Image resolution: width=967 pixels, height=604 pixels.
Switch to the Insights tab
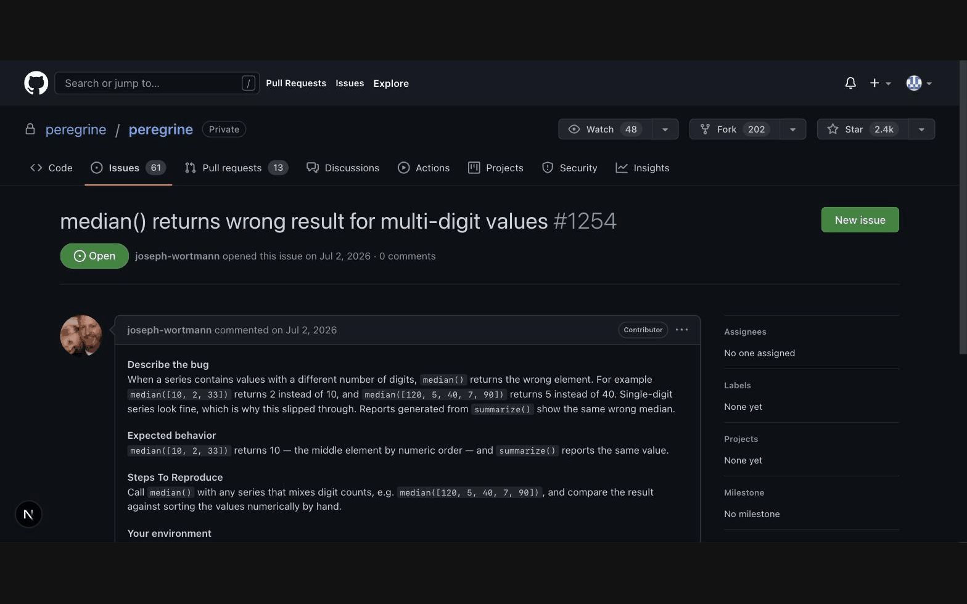click(643, 168)
